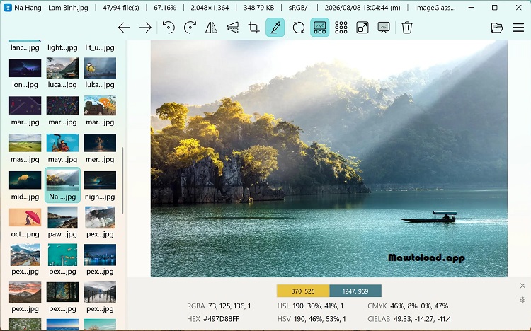Click the 2,048×1,364 dimensions text
Screen dimensions: 531x331
[210, 8]
